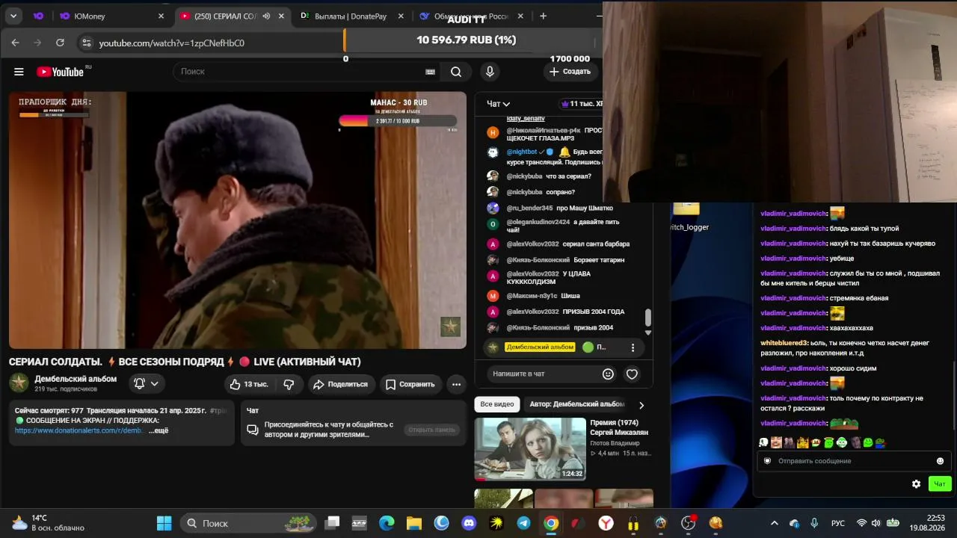Click the whitebluered3 username in Twitch chat
The height and width of the screenshot is (538, 957).
click(x=784, y=343)
